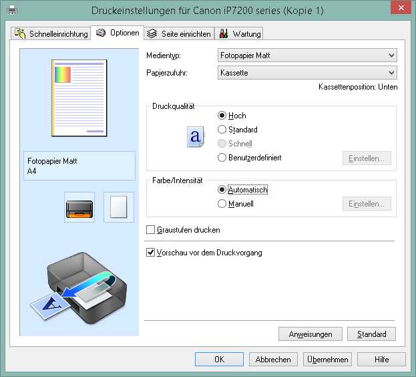Click the 'Druckqualität' group label
416x377 pixels.
pyautogui.click(x=174, y=106)
